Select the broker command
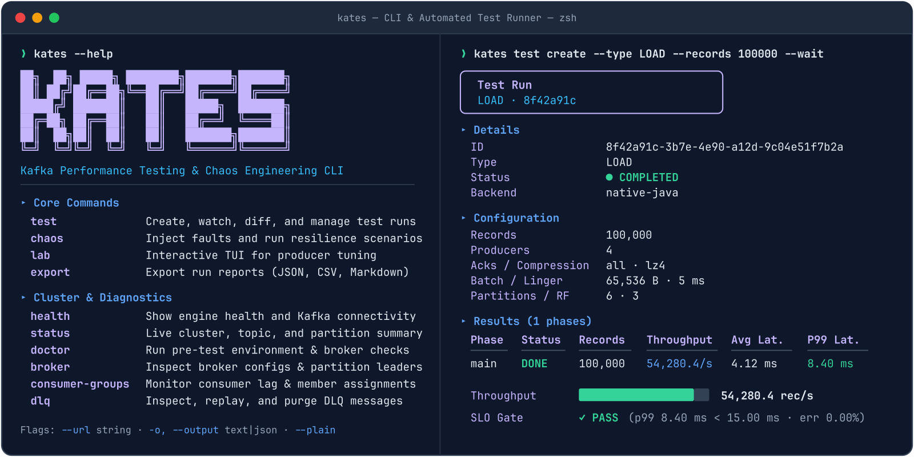Viewport: 914px width, 457px height. coord(50,367)
